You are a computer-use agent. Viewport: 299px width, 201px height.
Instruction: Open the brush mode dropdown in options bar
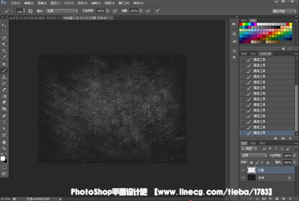coord(62,11)
